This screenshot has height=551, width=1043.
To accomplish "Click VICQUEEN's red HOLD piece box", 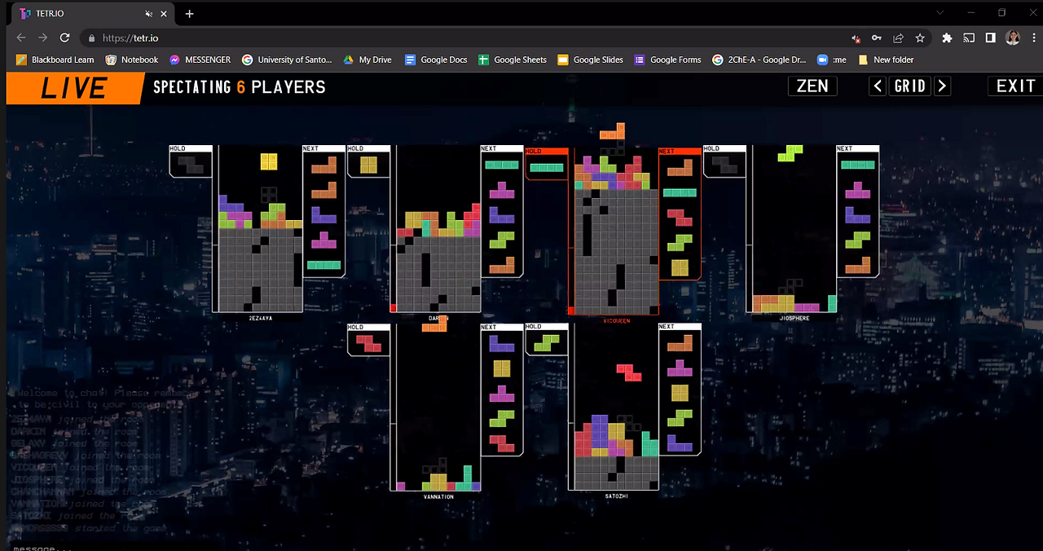I will coord(546,164).
